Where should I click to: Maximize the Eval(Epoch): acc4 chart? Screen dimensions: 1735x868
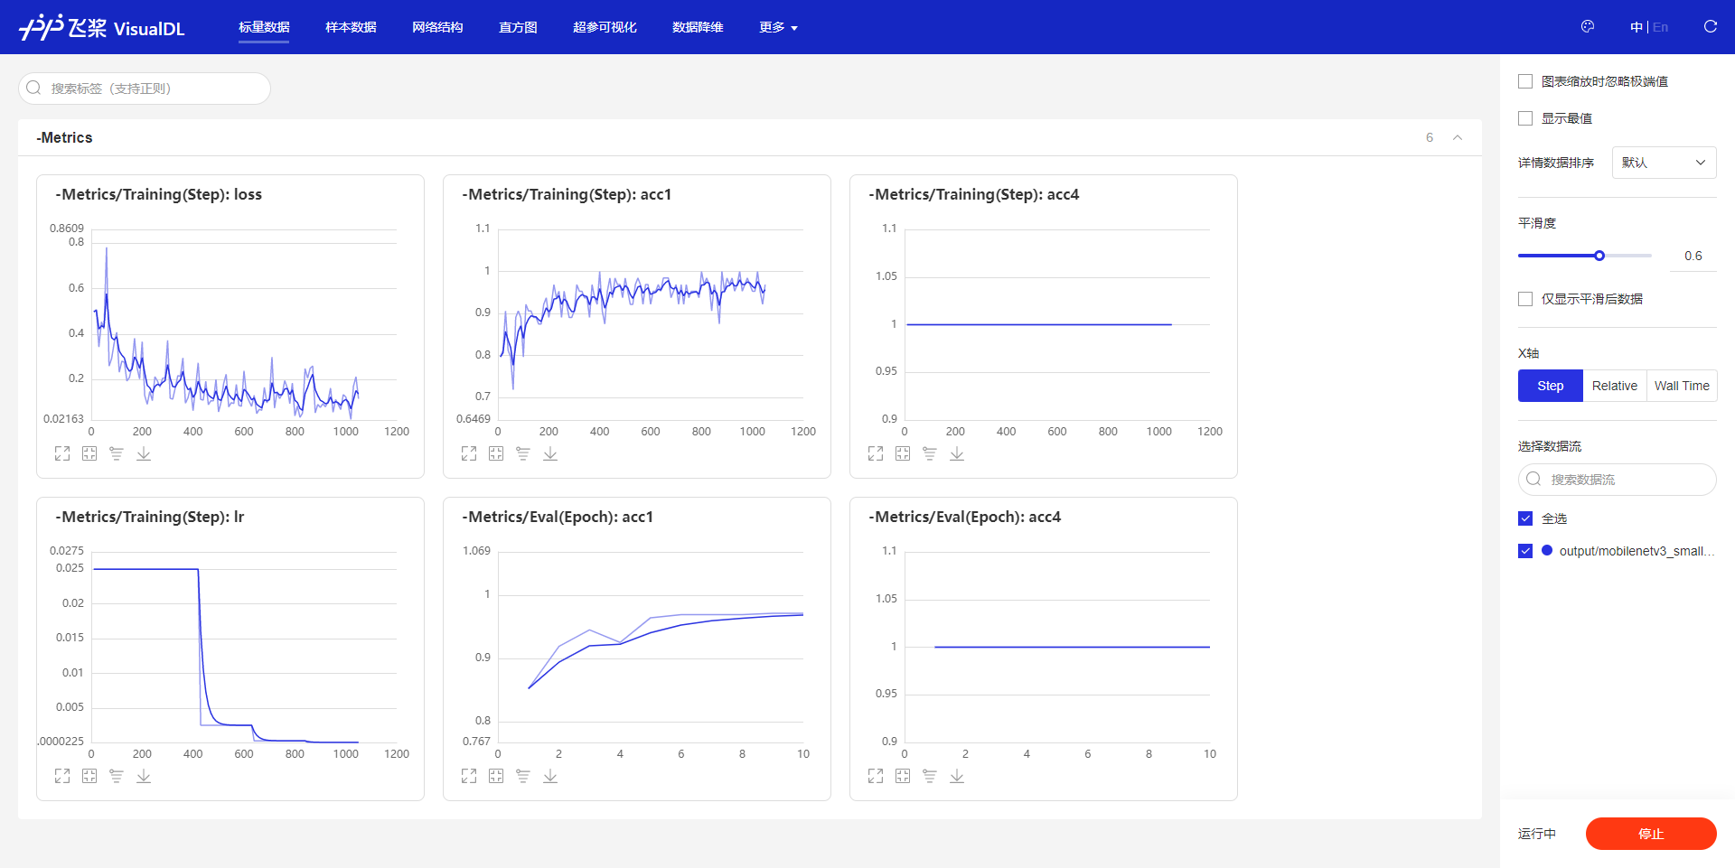click(x=876, y=776)
